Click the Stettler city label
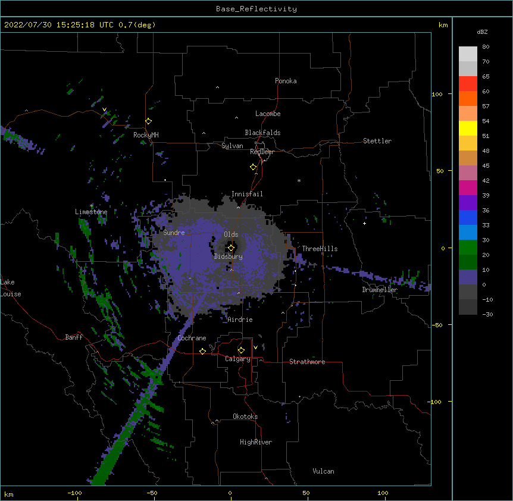The image size is (513, 501). tap(377, 141)
